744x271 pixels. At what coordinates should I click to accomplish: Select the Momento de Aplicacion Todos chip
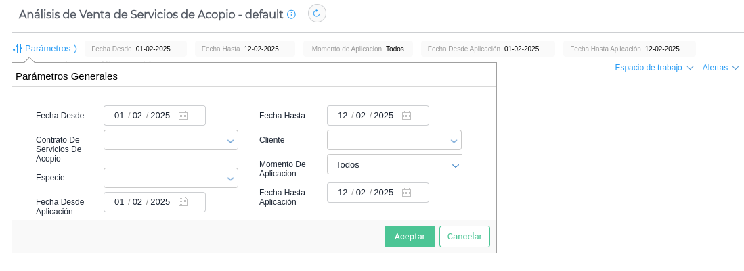[x=357, y=49]
